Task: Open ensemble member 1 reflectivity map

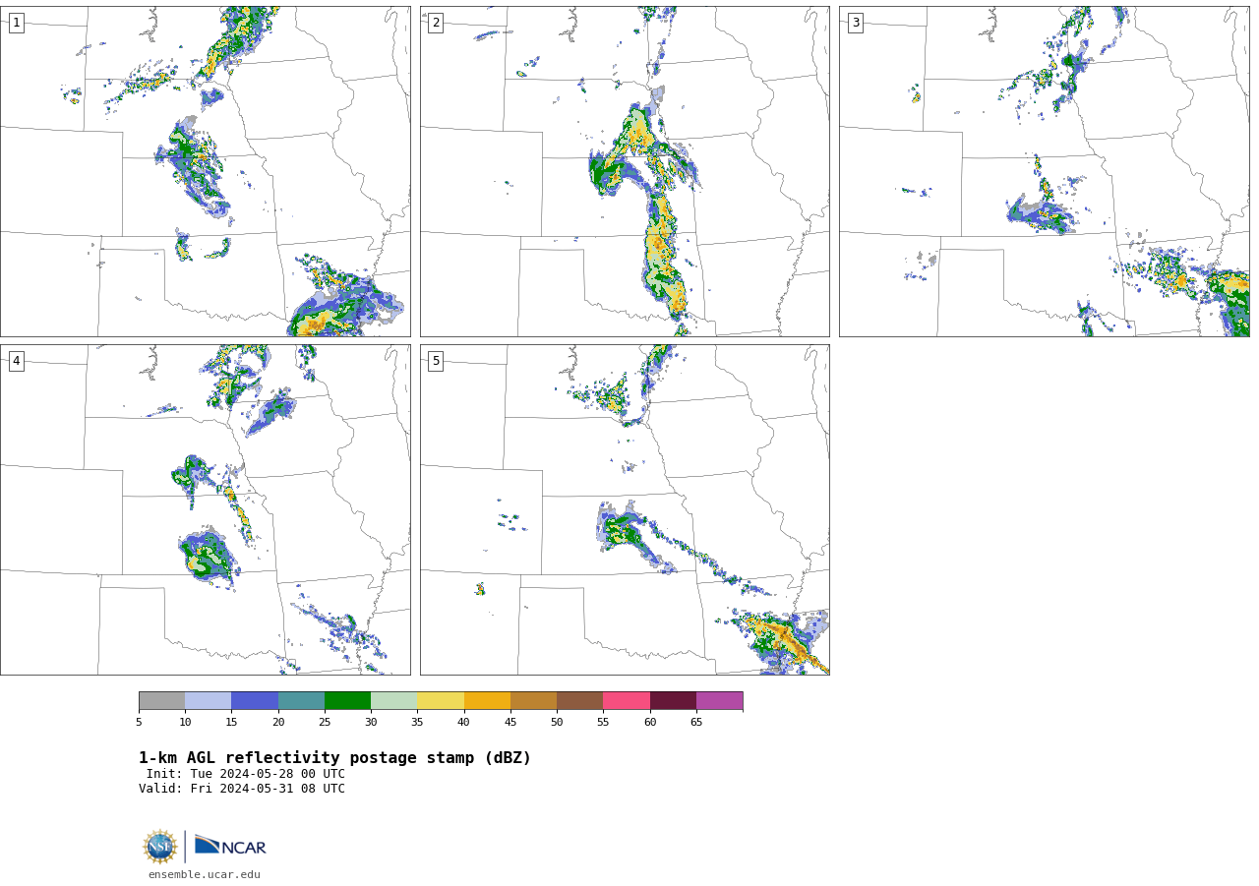Action: tap(206, 171)
